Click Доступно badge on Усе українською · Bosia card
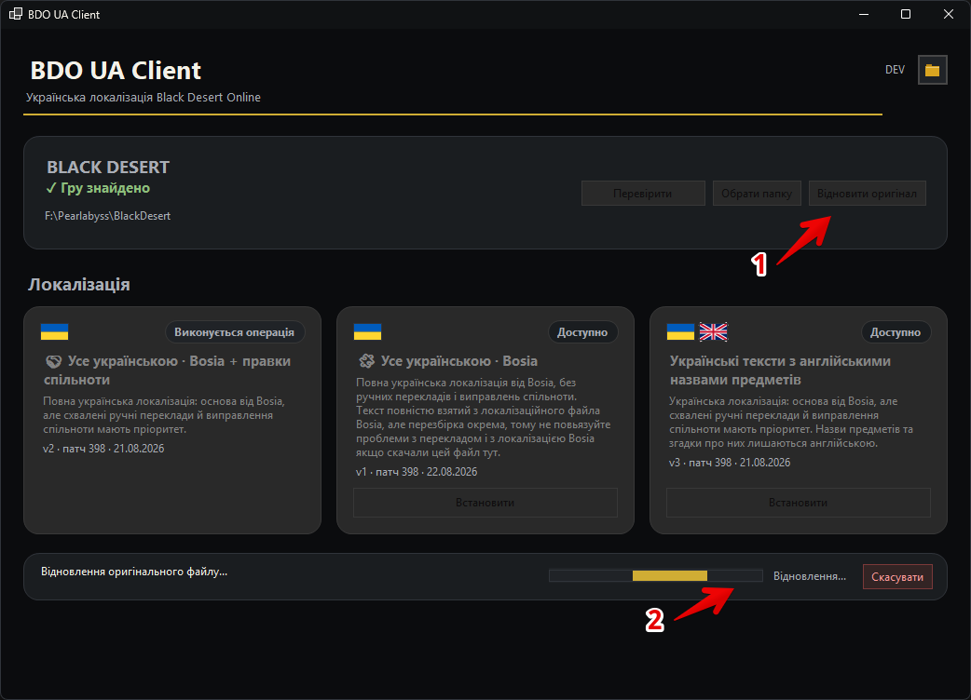Screen dimensions: 971x700 [x=582, y=332]
